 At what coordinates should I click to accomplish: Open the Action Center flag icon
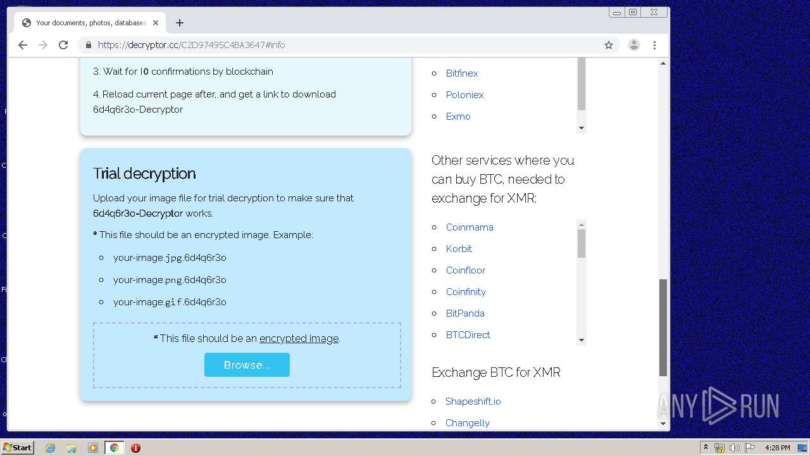point(750,448)
